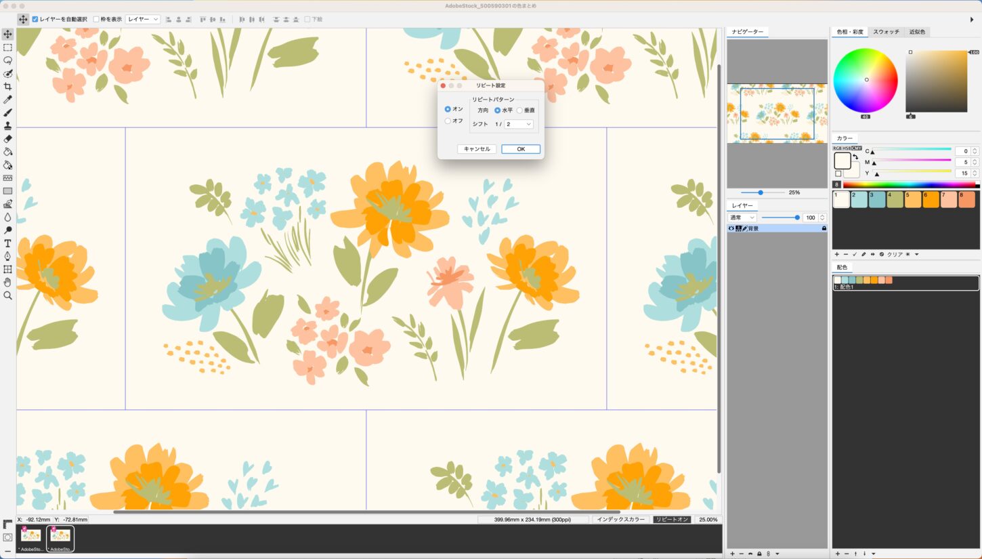Open the 近似色 tab
The height and width of the screenshot is (559, 982).
917,32
